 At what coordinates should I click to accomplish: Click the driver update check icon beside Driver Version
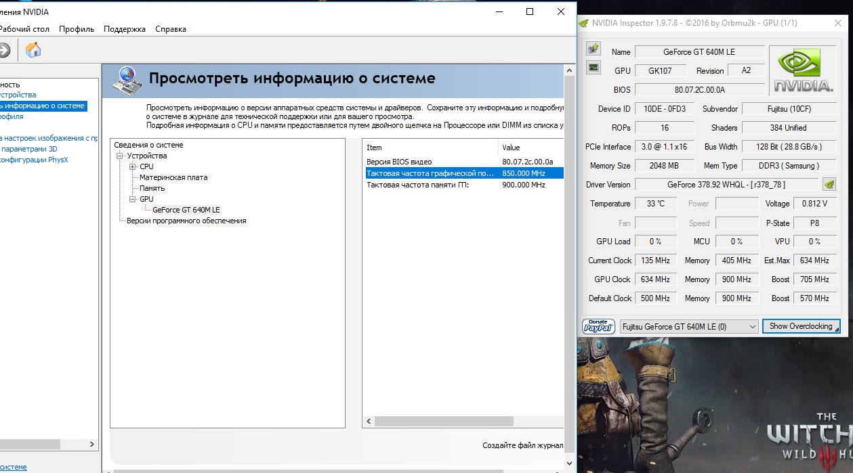[x=829, y=184]
